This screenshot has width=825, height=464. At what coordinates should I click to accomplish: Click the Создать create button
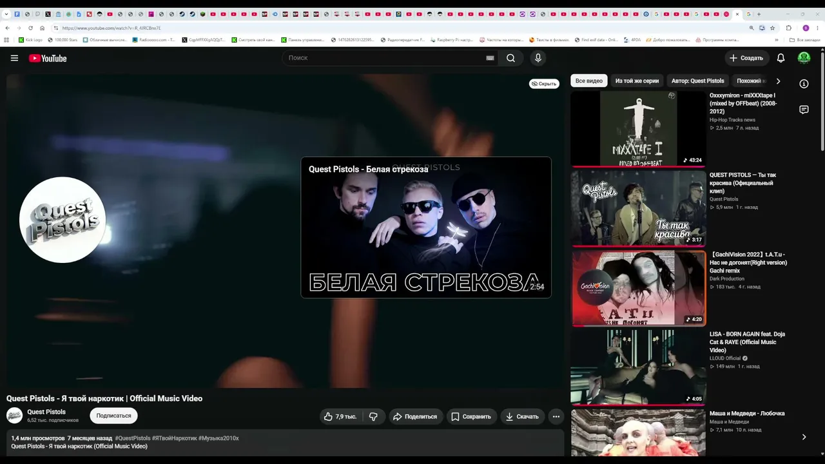pos(746,58)
